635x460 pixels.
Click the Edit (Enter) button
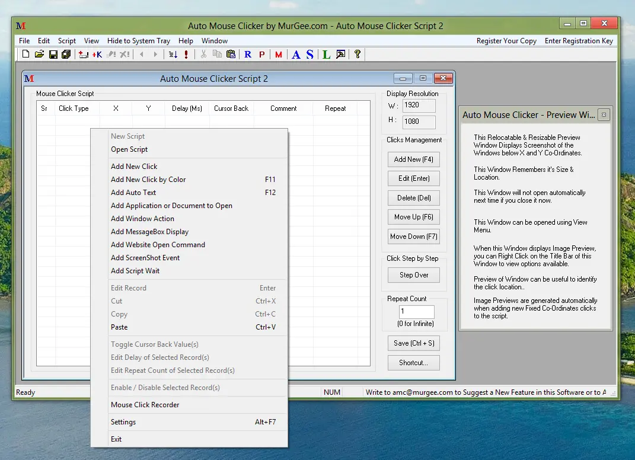[x=413, y=178]
